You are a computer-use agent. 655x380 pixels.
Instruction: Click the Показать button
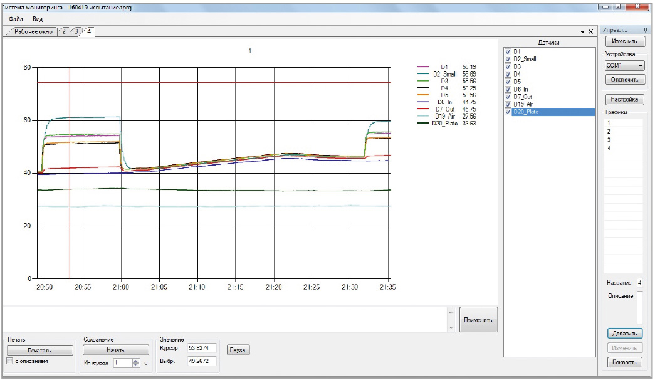click(624, 362)
